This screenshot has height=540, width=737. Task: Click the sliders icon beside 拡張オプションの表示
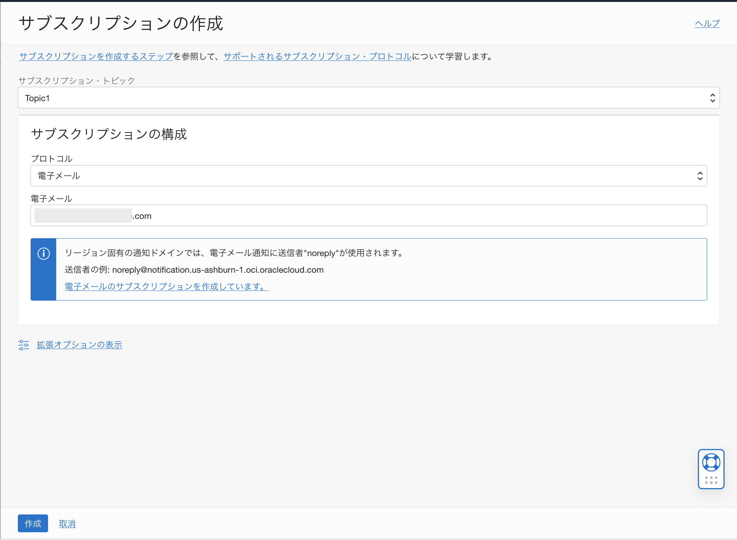(24, 345)
